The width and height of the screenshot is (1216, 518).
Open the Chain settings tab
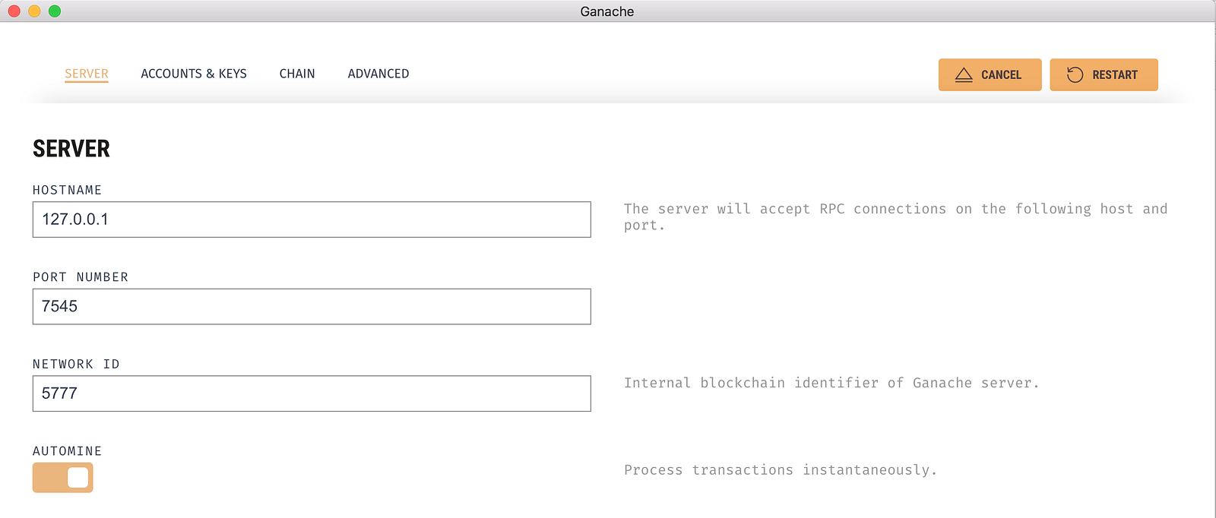297,74
